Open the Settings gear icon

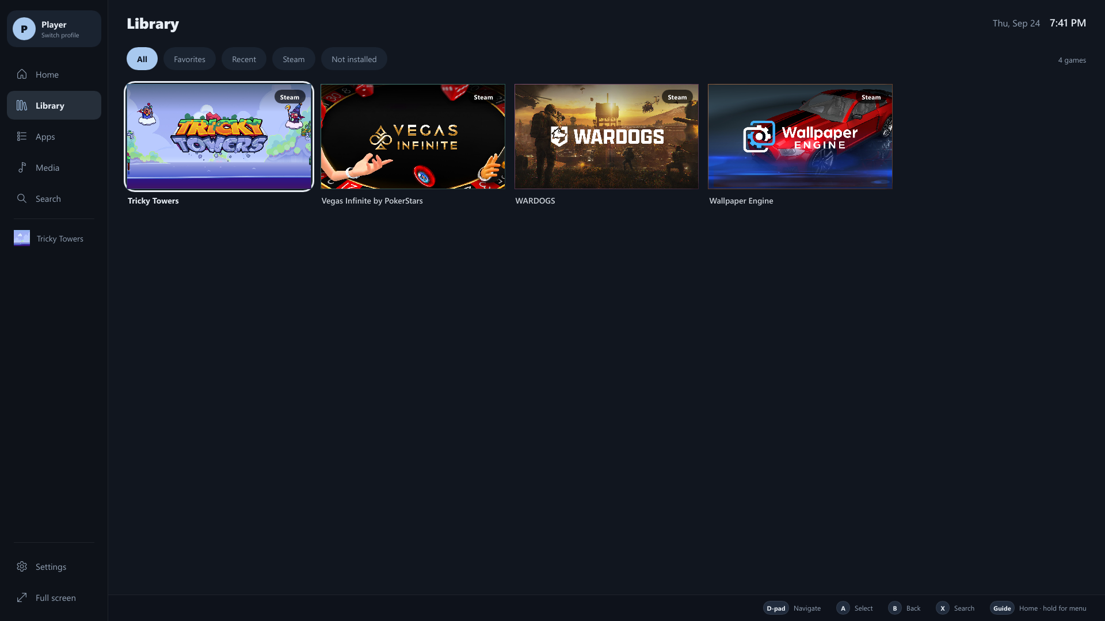[x=22, y=566]
